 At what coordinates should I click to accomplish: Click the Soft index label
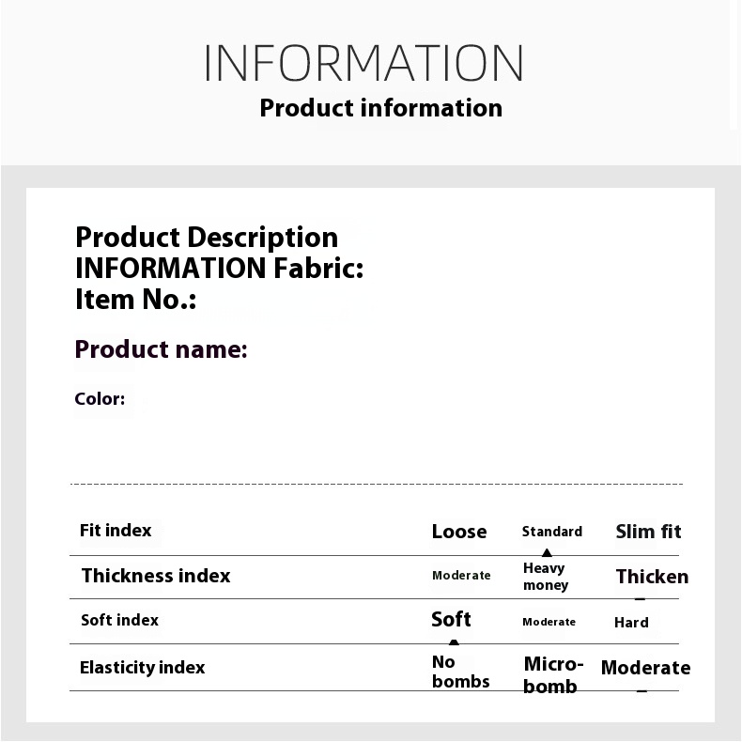(119, 620)
